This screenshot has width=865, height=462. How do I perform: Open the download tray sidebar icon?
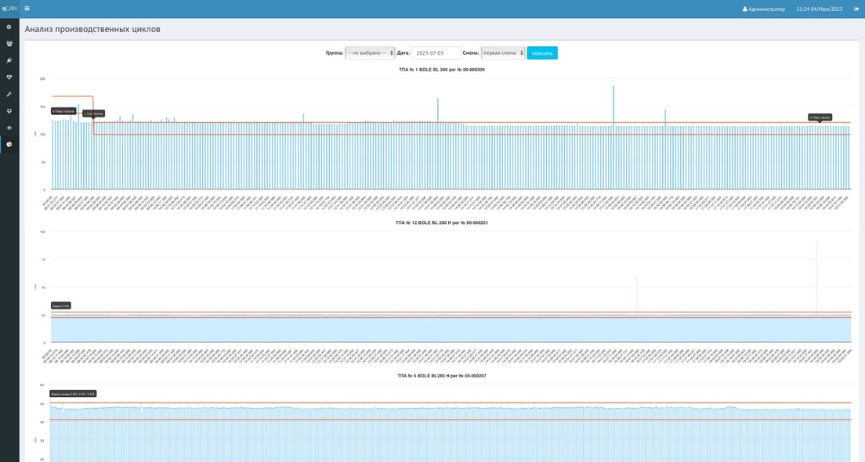pyautogui.click(x=9, y=111)
